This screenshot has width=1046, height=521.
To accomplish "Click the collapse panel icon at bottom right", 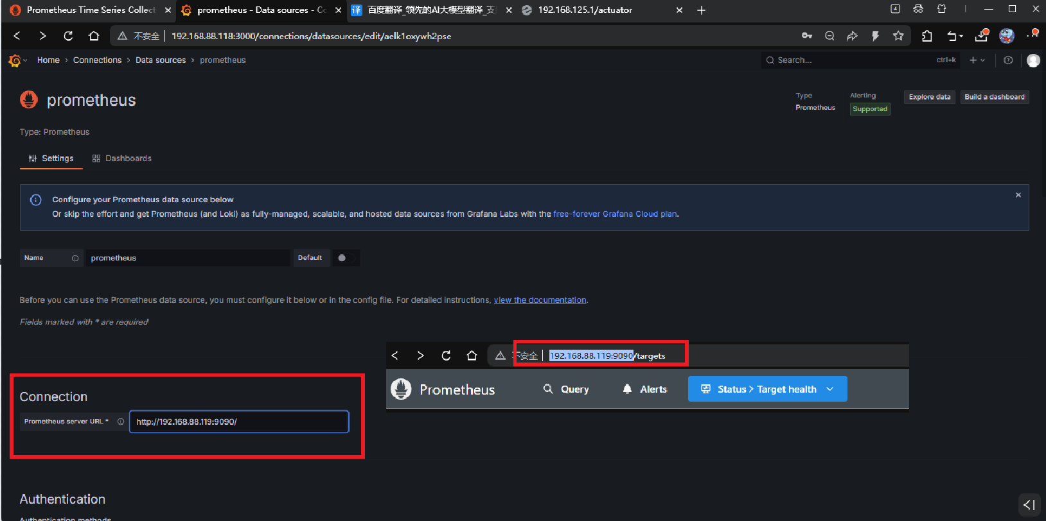I will (x=1029, y=505).
